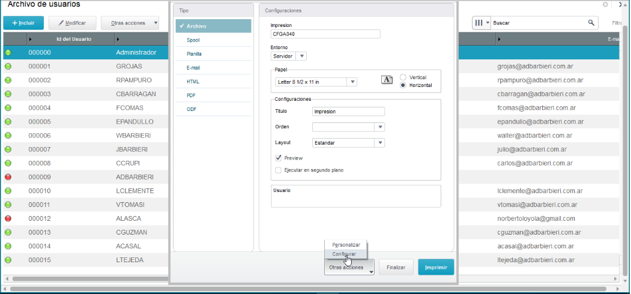This screenshot has width=631, height=294.
Task: Click the page orientation icon in Papel
Action: click(x=386, y=79)
